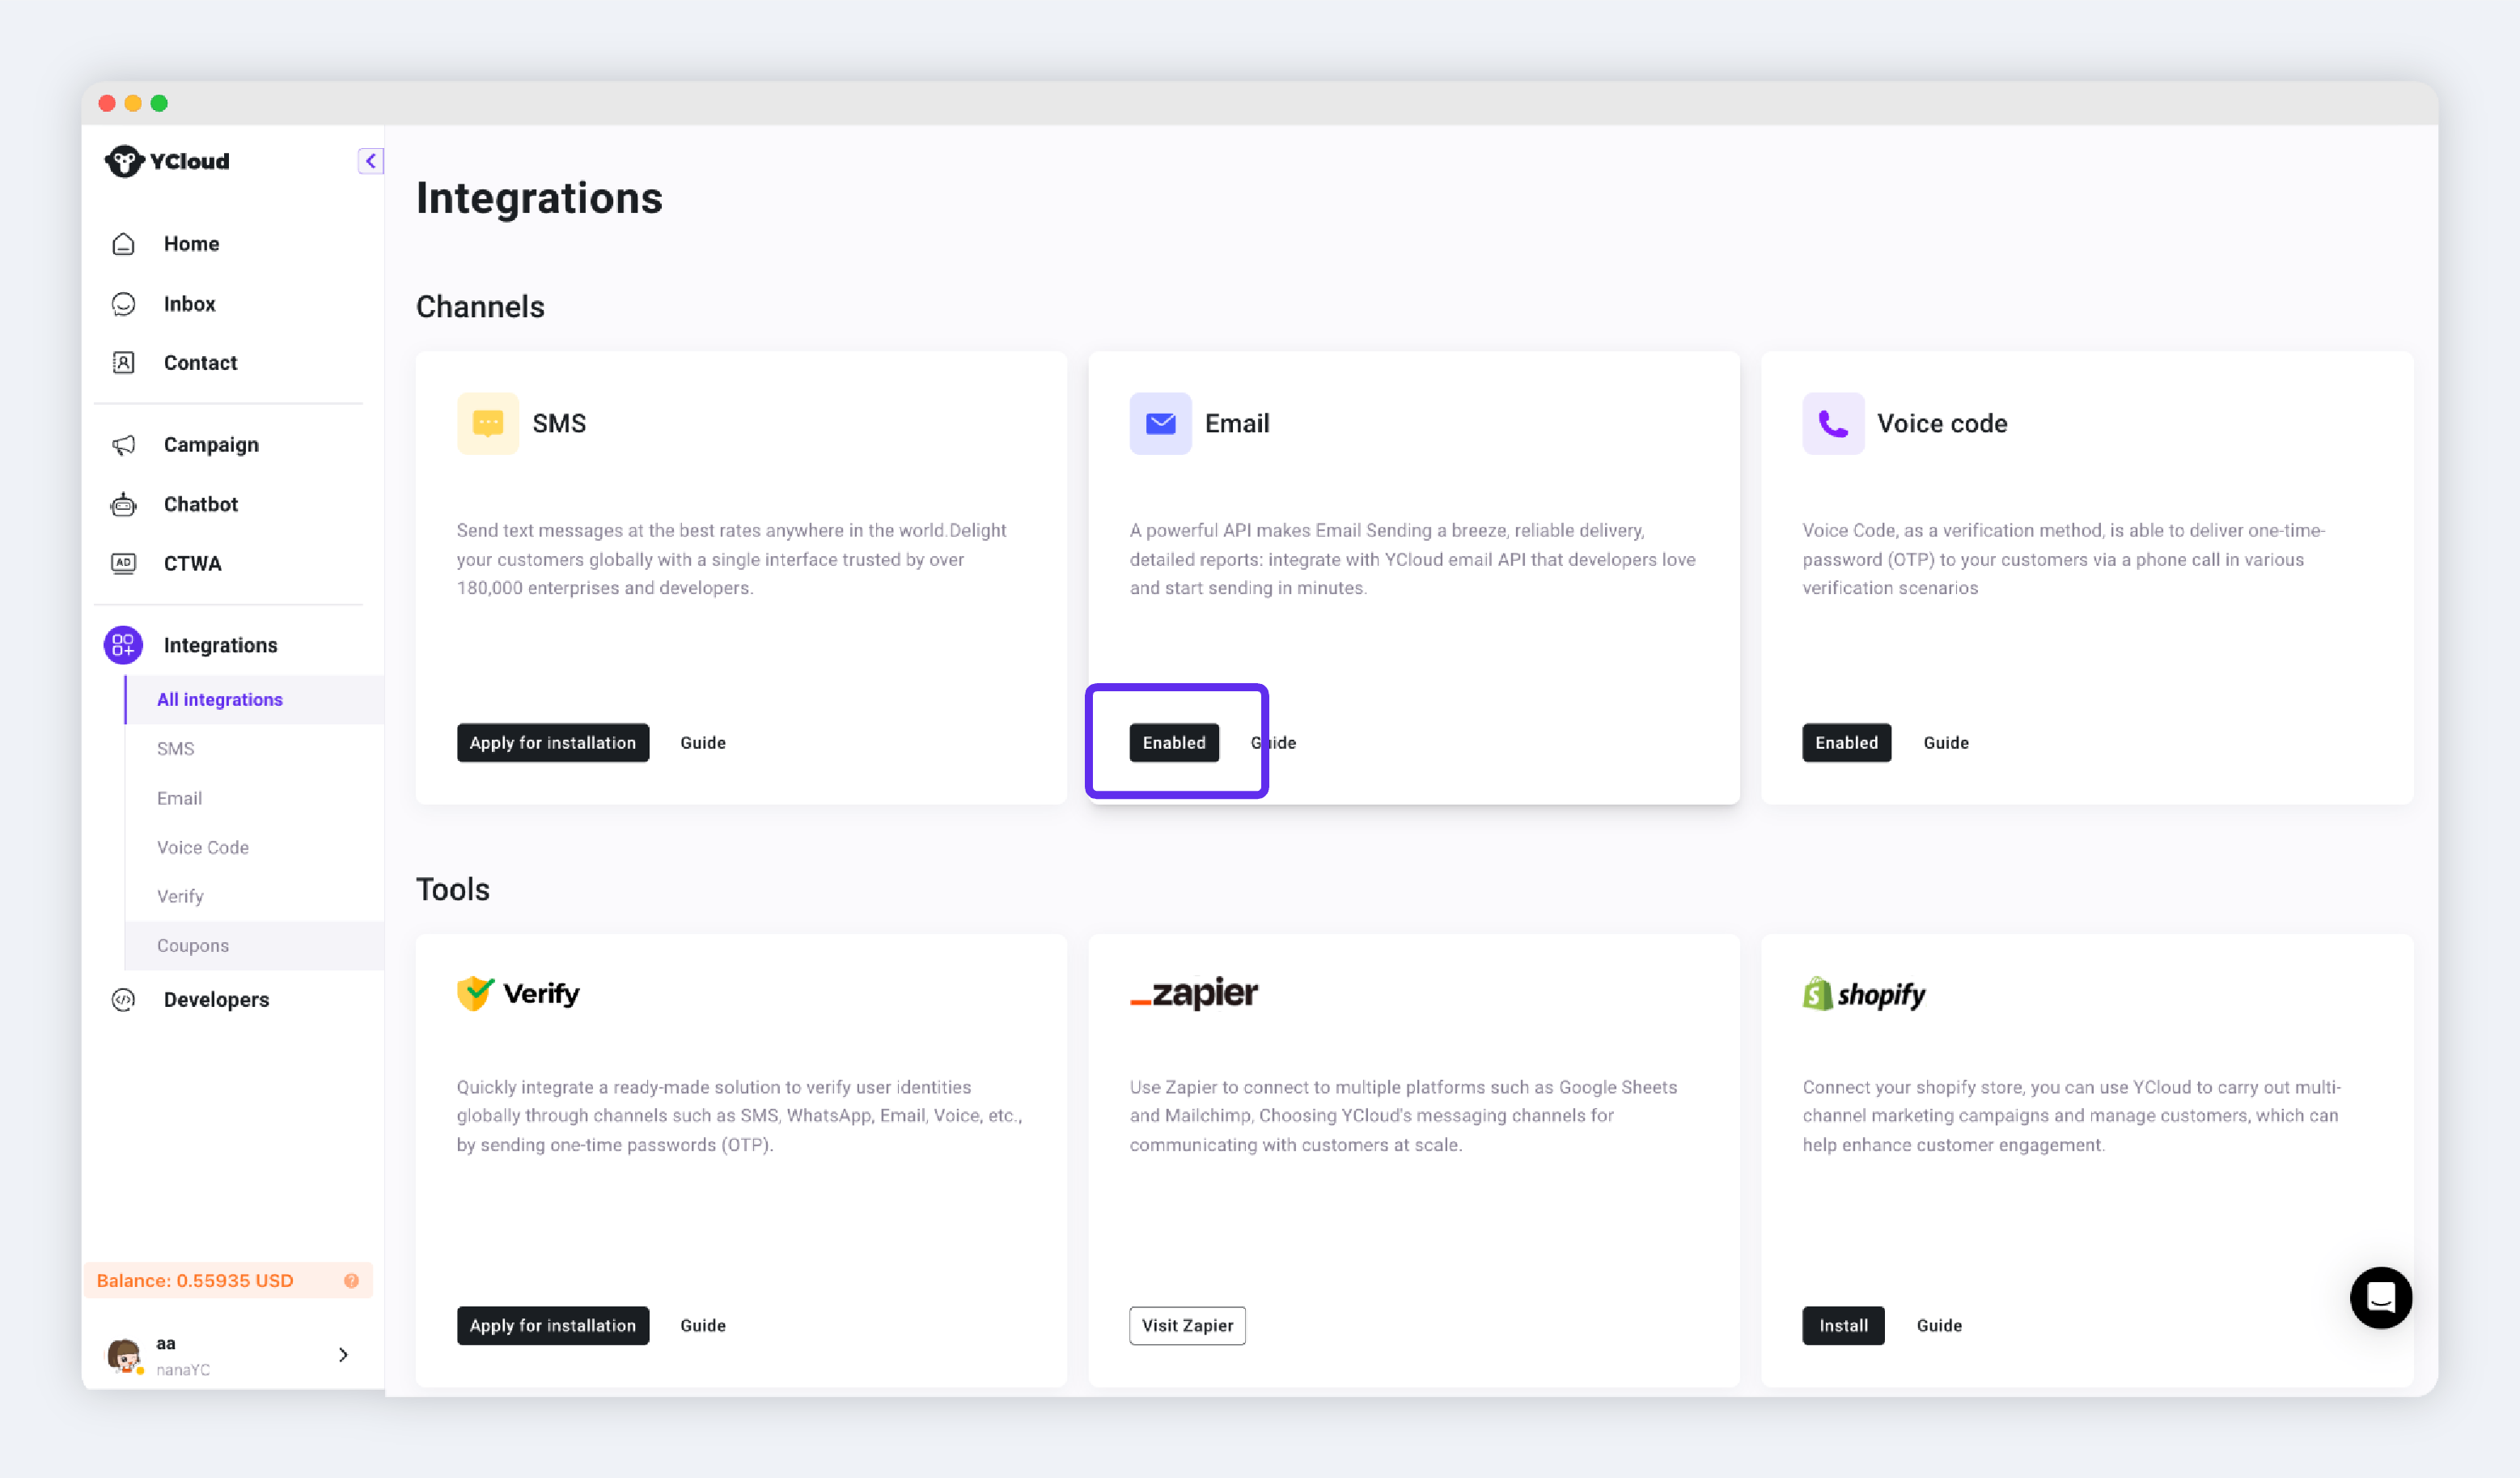Click the CTWA ad icon
2520x1478 pixels.
pos(123,563)
